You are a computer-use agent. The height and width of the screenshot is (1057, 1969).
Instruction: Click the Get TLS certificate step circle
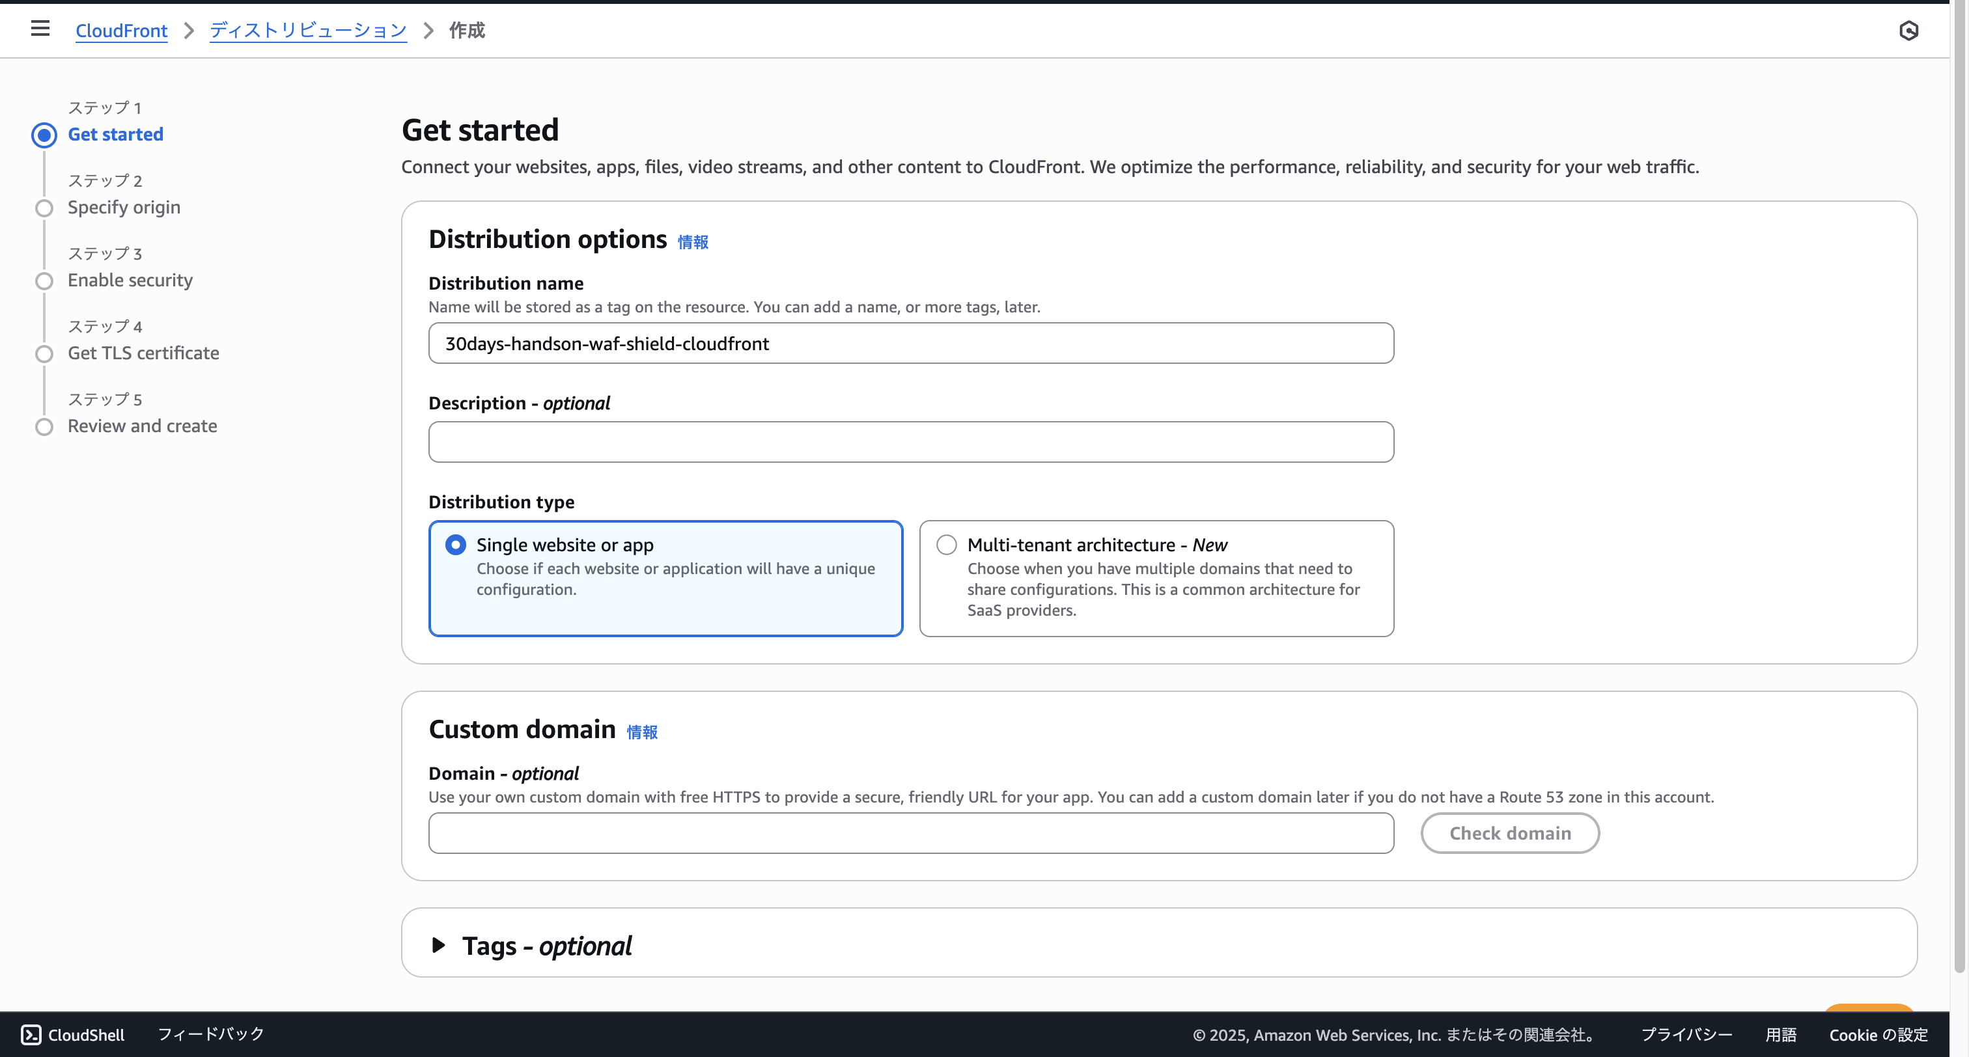coord(44,354)
